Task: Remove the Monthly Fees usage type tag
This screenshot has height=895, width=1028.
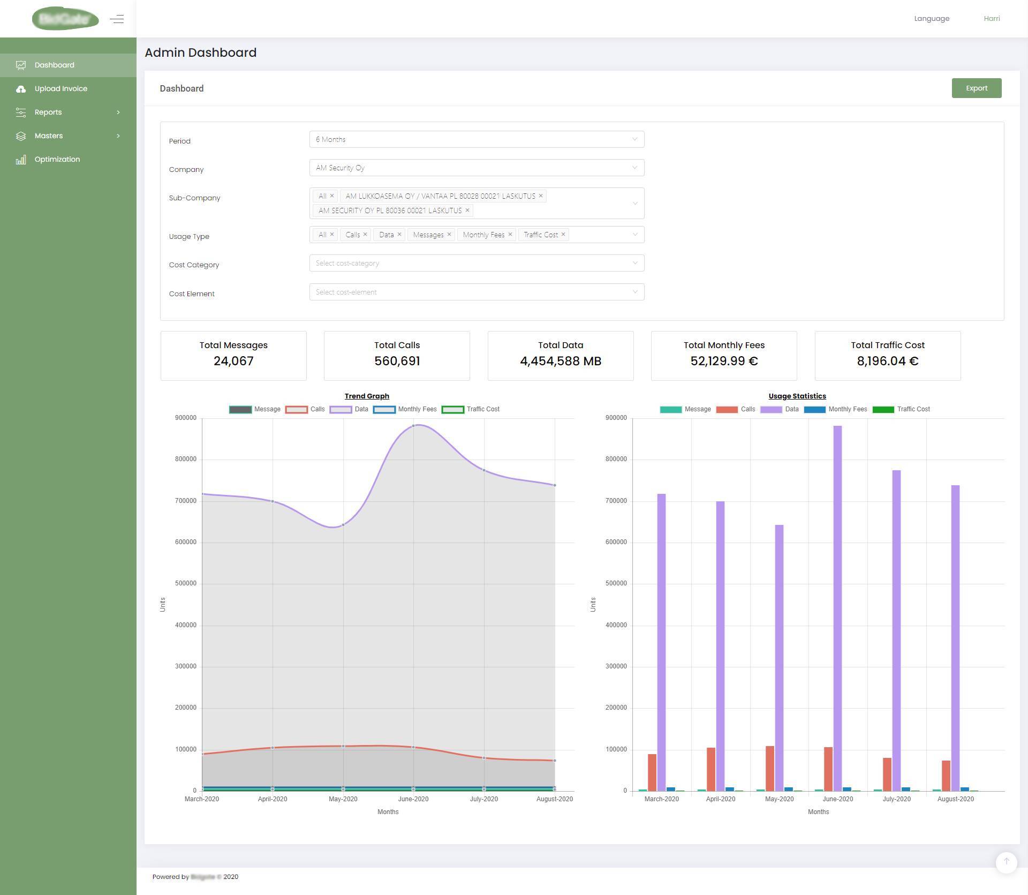Action: coord(510,234)
